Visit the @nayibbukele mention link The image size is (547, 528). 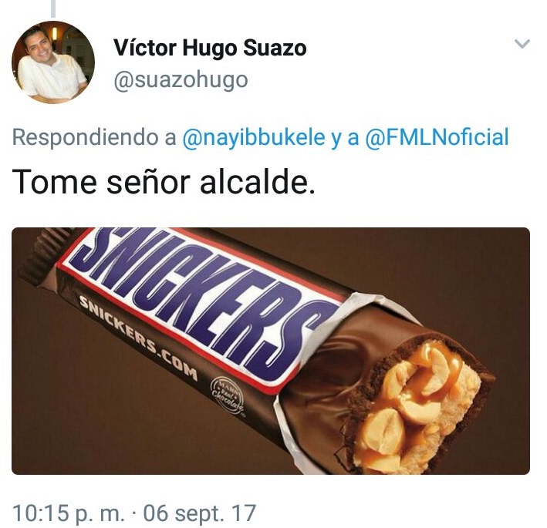coord(254,137)
